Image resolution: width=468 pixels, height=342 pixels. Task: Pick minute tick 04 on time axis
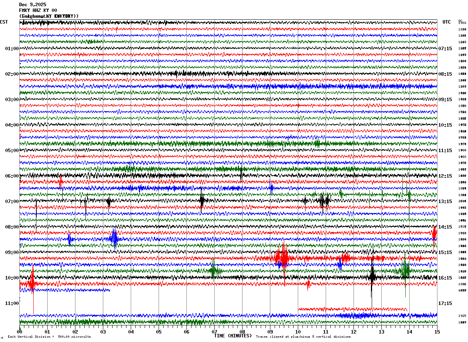pos(131,332)
